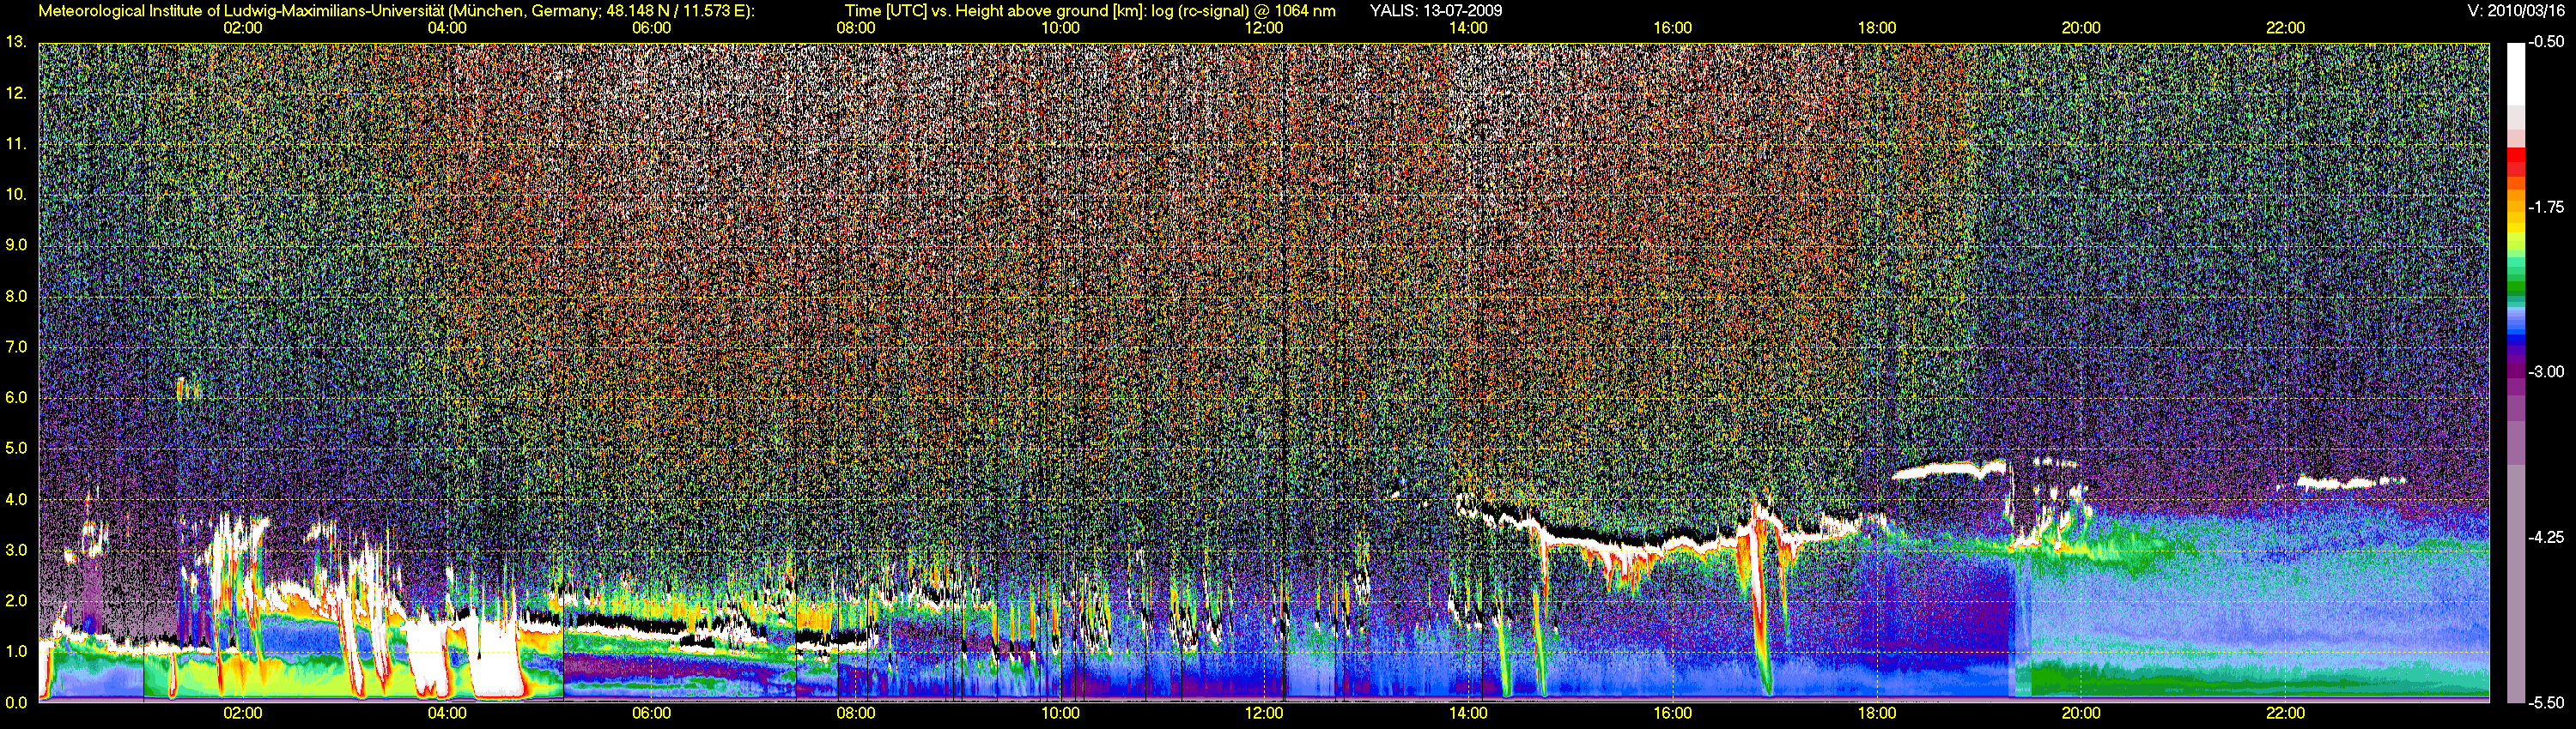
Task: Select the '0.0' height axis label
Action: (x=16, y=702)
